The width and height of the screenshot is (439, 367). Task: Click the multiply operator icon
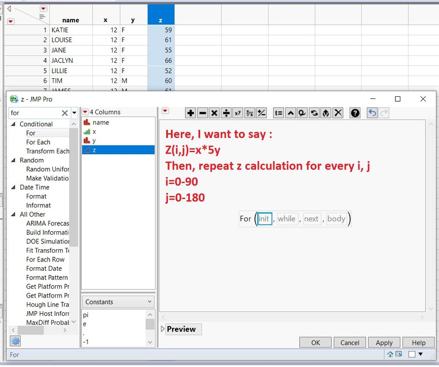[x=214, y=113]
